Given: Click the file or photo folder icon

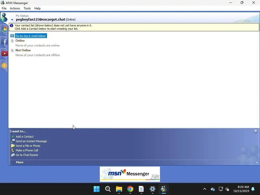Looking at the screenshot, I should [13, 146].
